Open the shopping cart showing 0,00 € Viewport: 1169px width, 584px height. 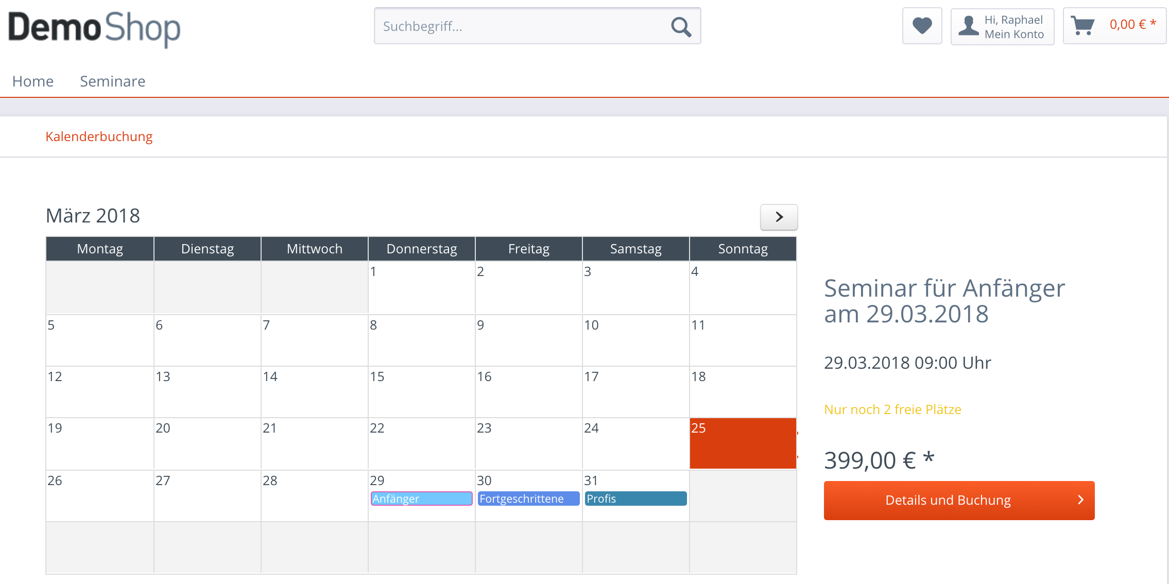[1114, 26]
